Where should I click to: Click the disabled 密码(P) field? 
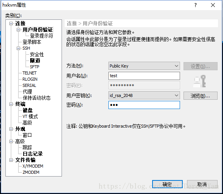[144, 85]
